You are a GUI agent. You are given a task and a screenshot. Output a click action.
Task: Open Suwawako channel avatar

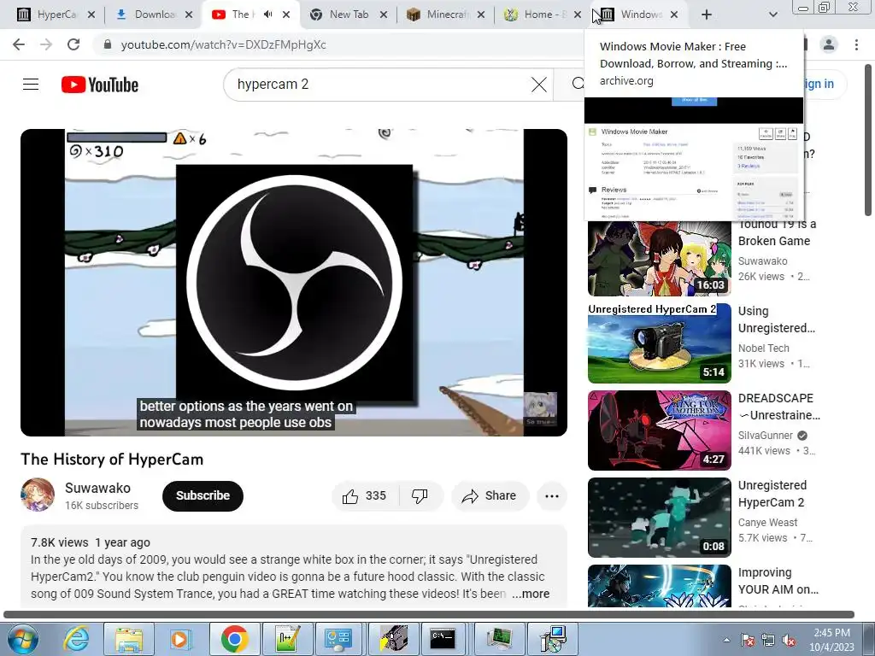[38, 495]
